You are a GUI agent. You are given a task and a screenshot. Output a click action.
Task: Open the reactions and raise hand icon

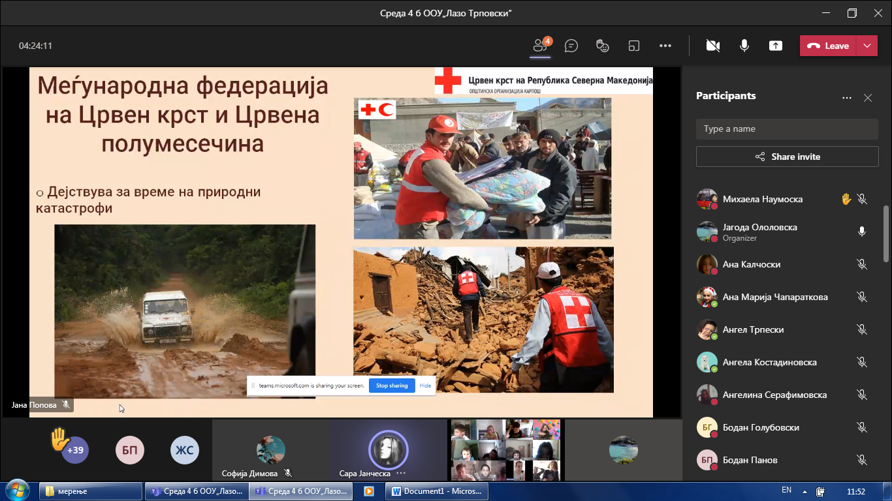coord(603,46)
